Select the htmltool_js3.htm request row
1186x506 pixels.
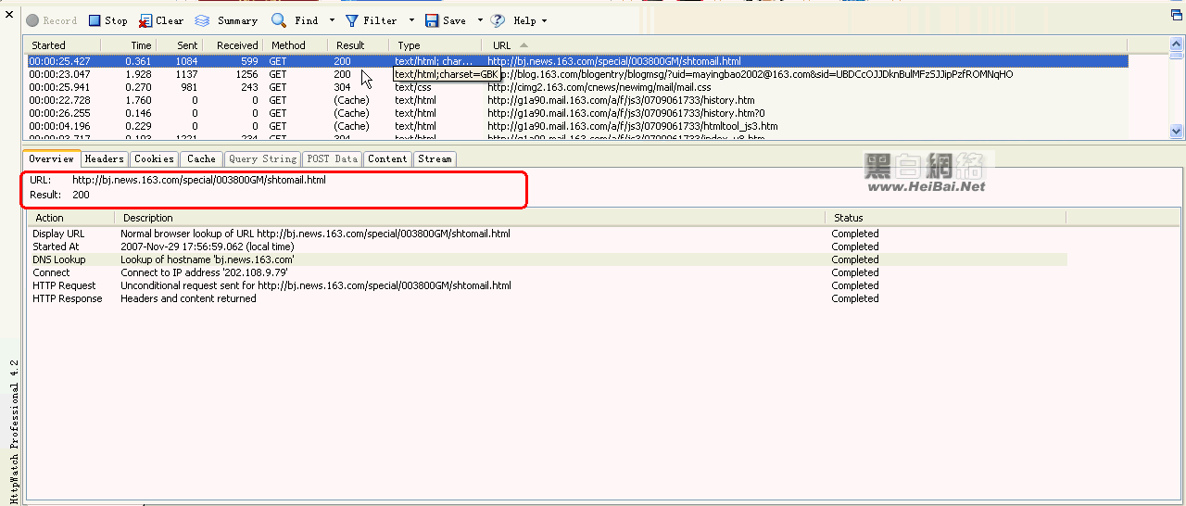[x=576, y=126]
